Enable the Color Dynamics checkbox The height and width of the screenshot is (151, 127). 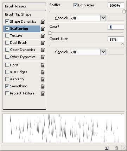[x=7, y=50]
